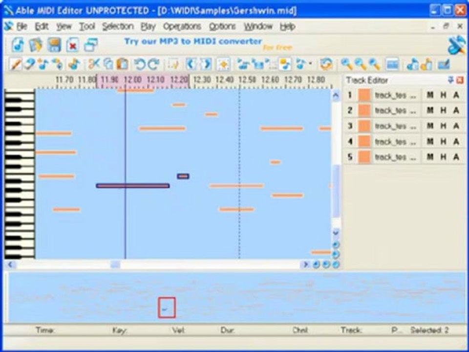Open the dropdown arrow beside the track notes icon

pyautogui.click(x=311, y=64)
